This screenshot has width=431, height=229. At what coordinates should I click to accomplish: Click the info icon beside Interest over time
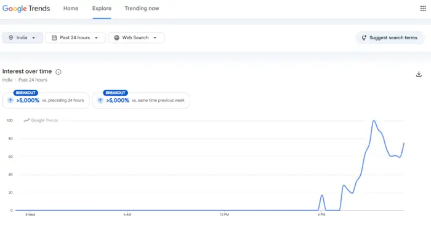click(x=58, y=72)
